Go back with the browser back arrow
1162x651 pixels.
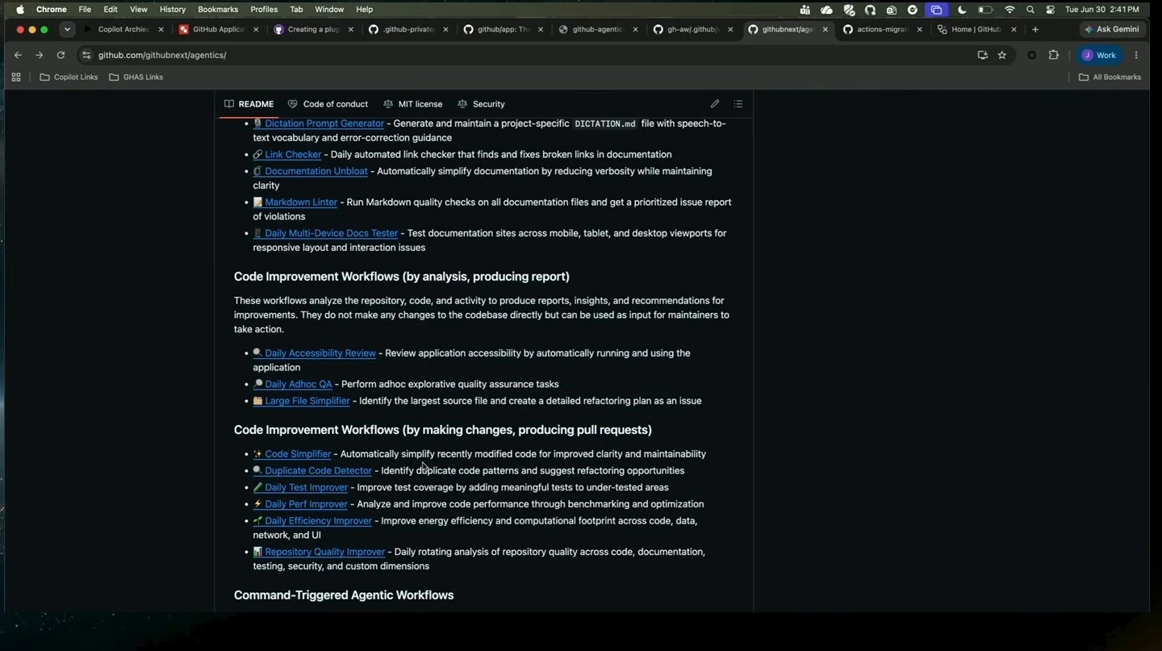point(18,55)
